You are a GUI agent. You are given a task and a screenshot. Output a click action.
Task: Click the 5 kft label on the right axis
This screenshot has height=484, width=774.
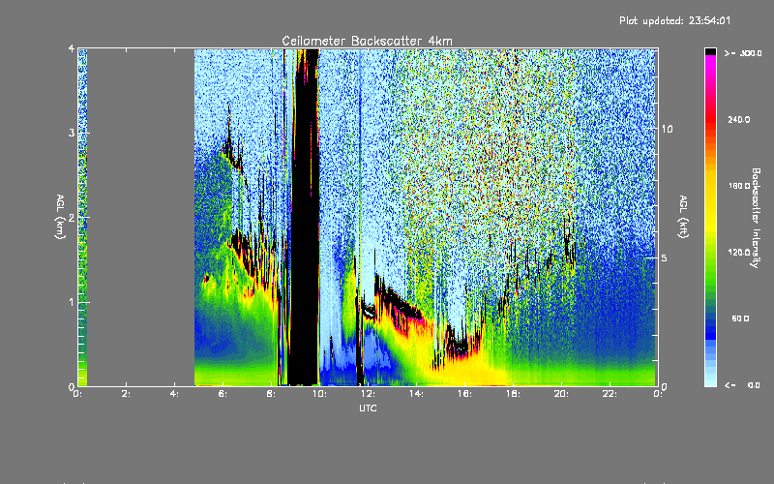click(x=665, y=258)
